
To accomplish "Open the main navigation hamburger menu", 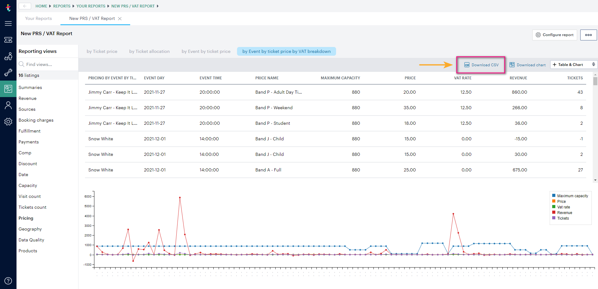I will click(8, 23).
